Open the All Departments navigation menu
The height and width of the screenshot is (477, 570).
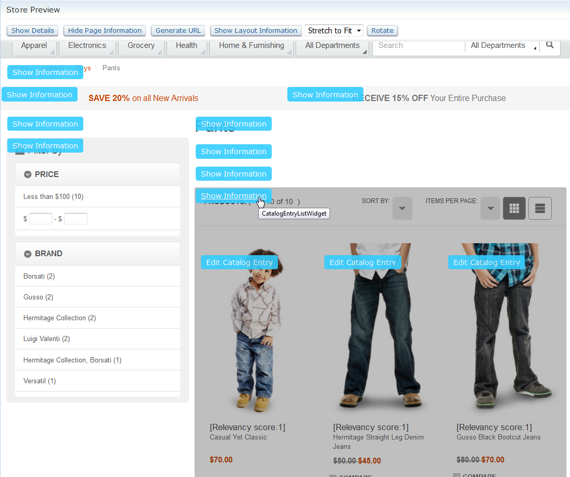coord(332,47)
